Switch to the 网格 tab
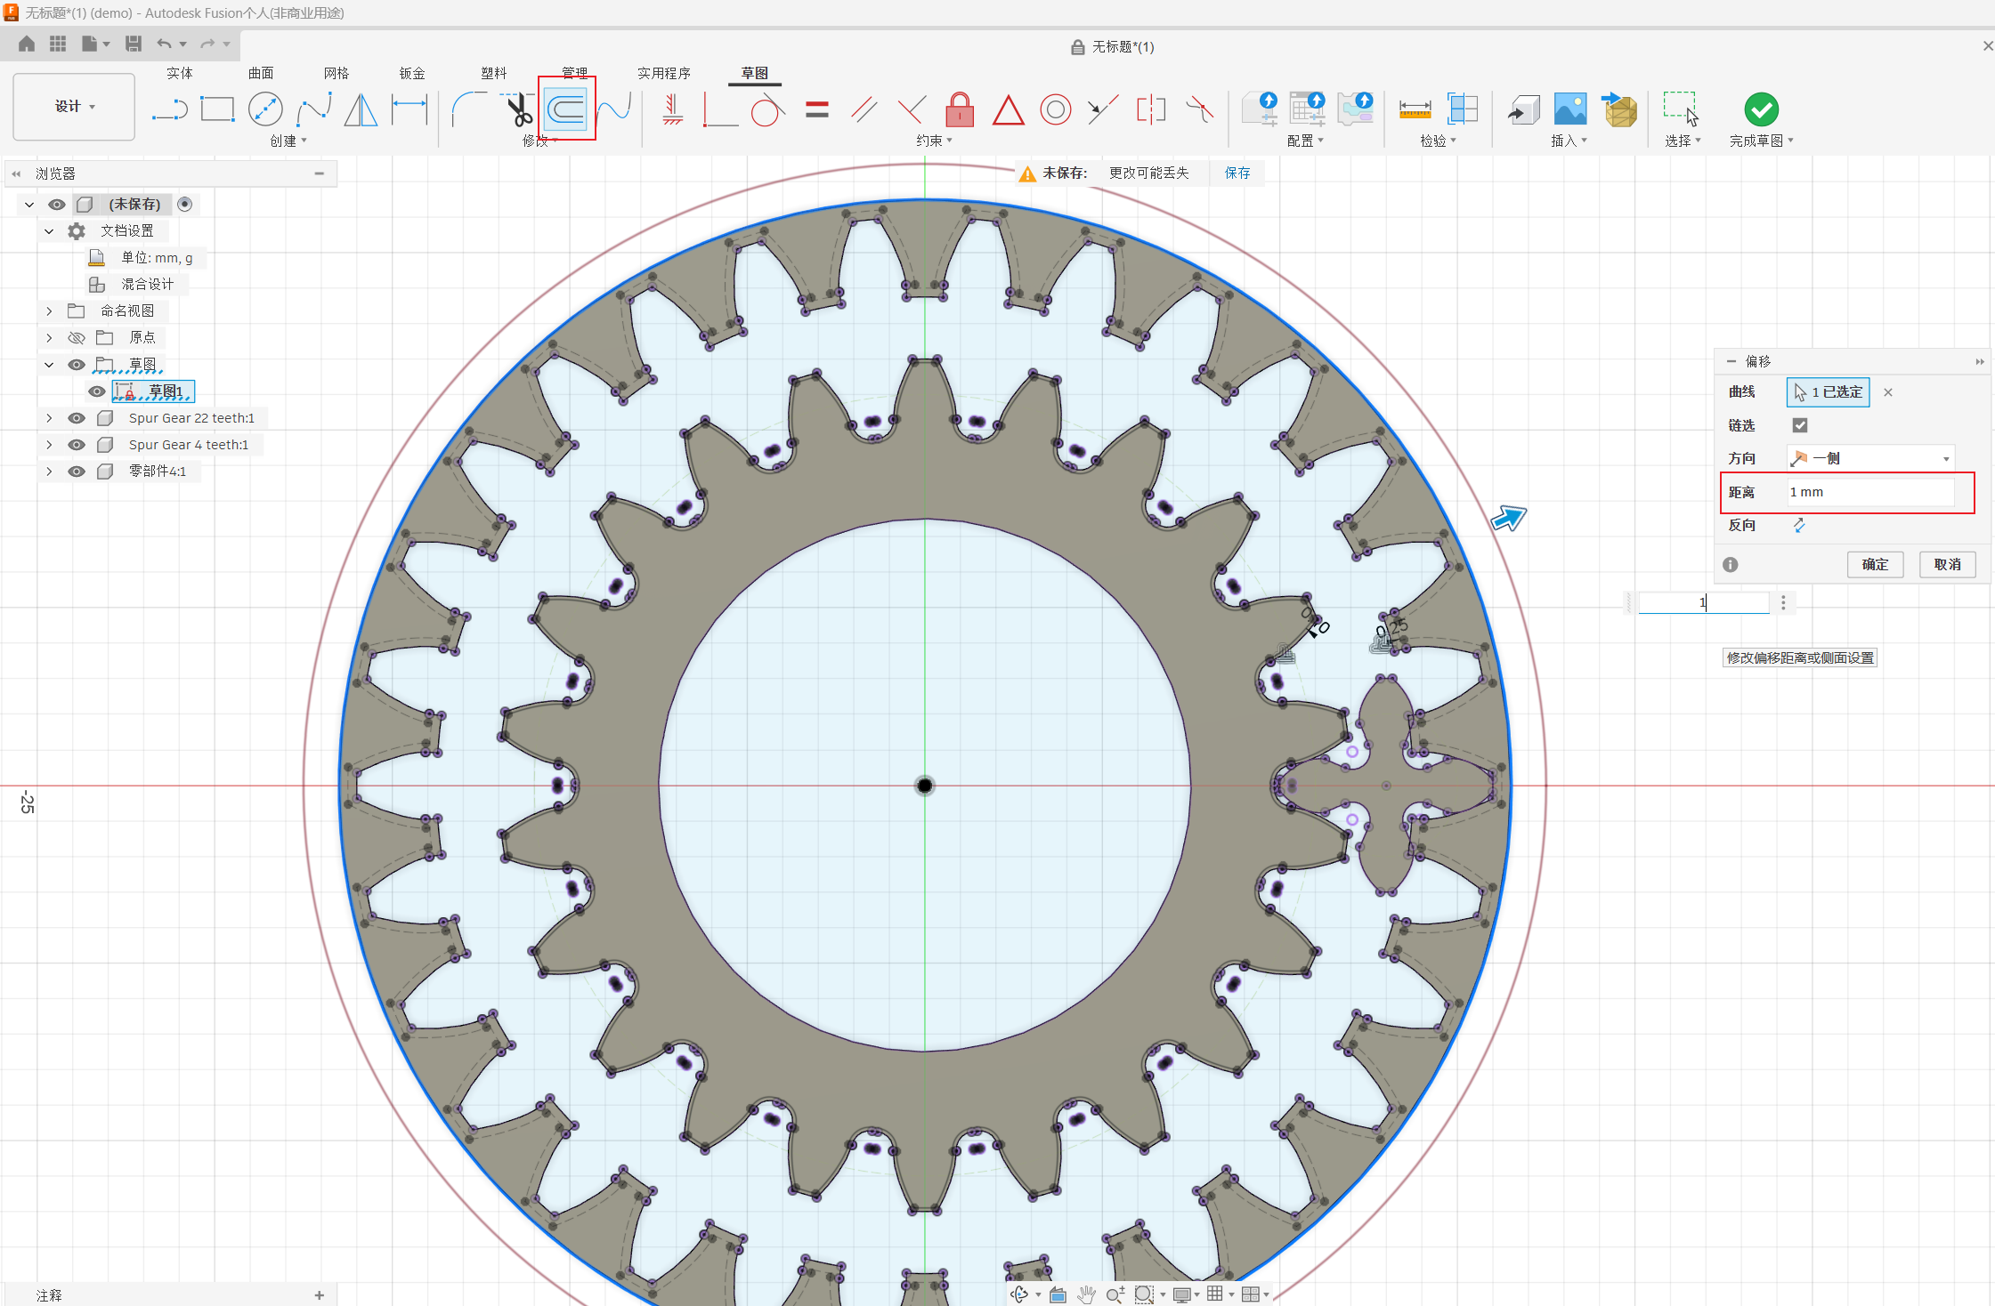 337,73
